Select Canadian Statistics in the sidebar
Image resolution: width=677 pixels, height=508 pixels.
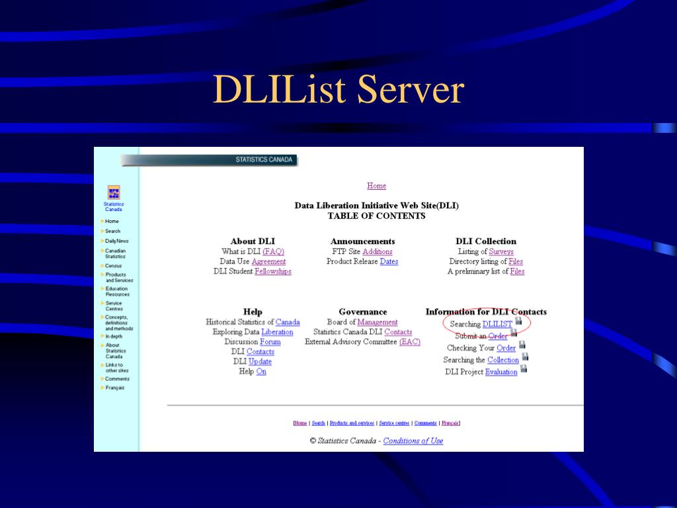tap(115, 253)
